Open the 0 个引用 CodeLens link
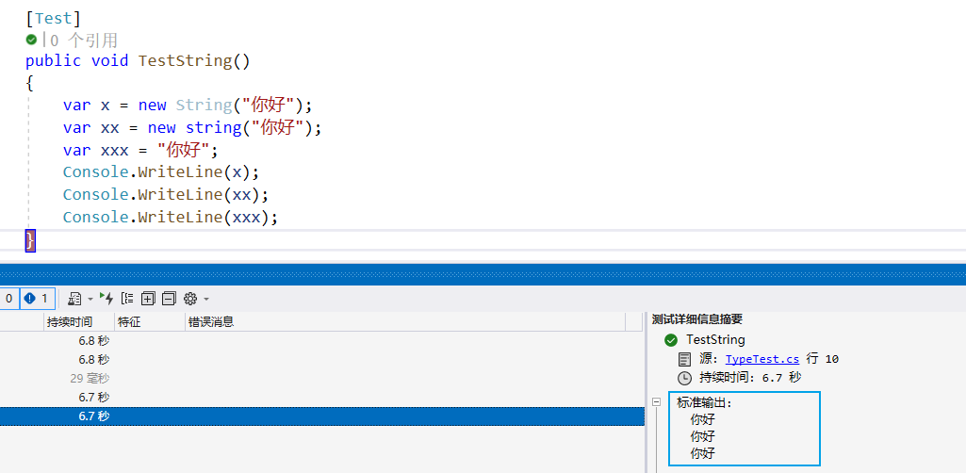The width and height of the screenshot is (966, 473). point(83,41)
